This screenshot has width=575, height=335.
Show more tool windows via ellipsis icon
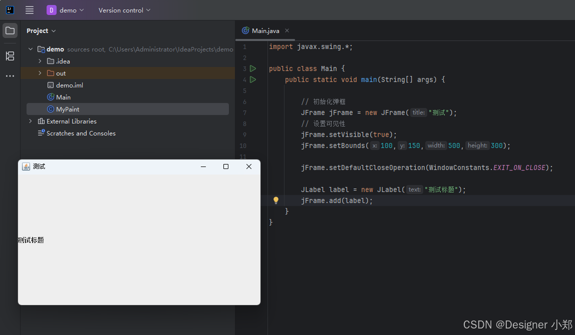[x=10, y=76]
